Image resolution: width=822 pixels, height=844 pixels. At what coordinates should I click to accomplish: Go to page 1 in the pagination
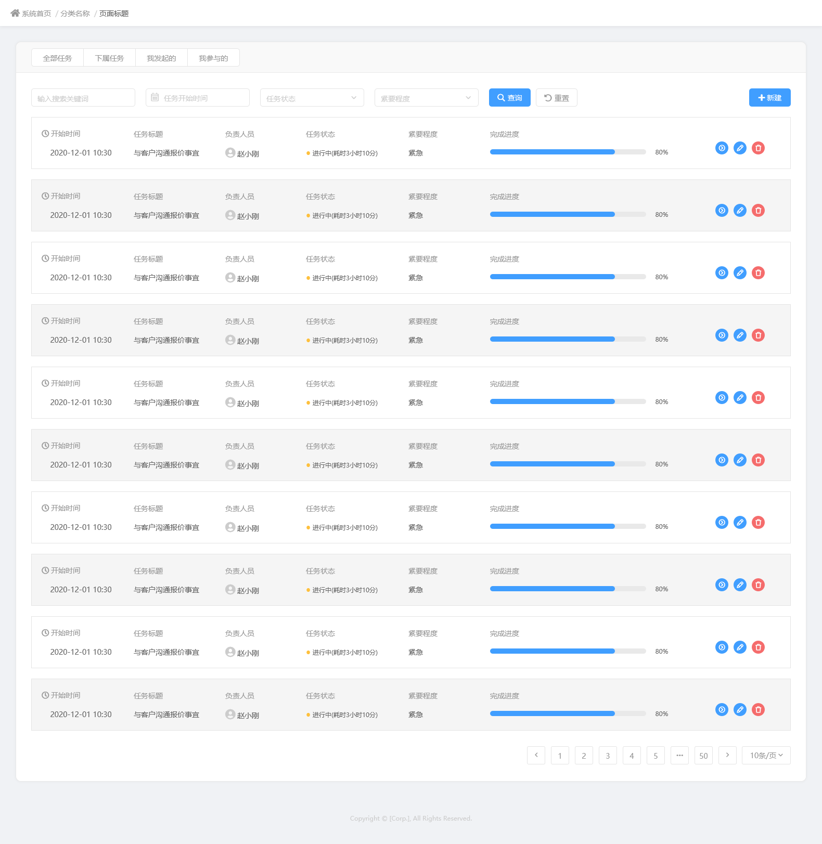560,756
